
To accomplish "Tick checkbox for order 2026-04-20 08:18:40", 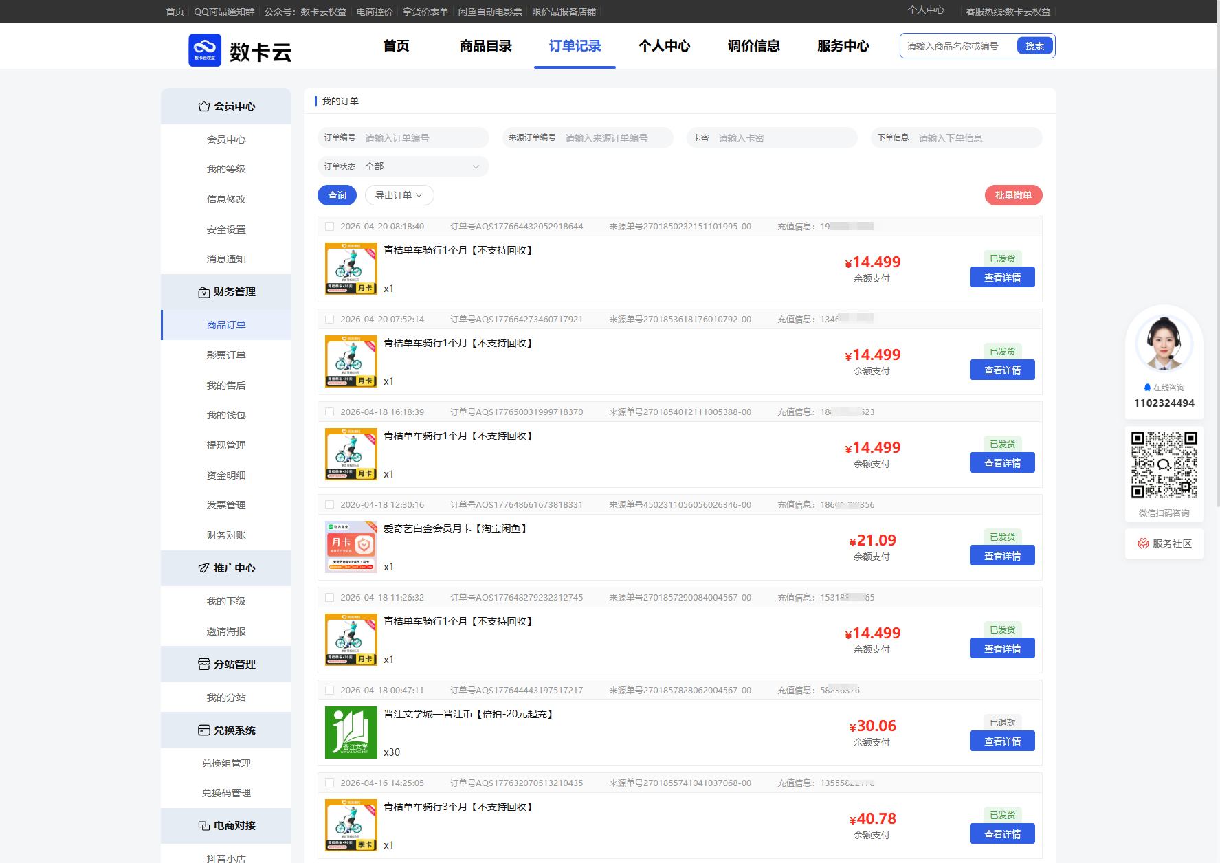I will pos(330,227).
